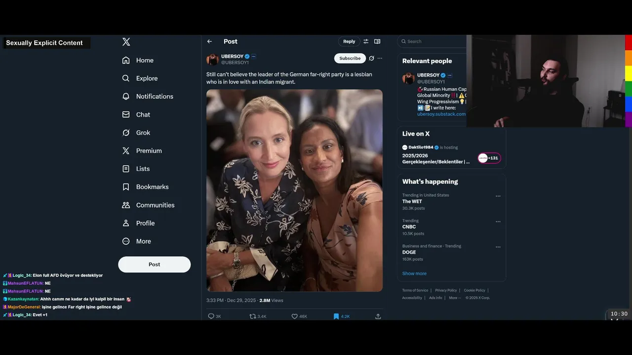The width and height of the screenshot is (632, 355).
Task: Open options for DOGE trend
Action: click(498, 247)
